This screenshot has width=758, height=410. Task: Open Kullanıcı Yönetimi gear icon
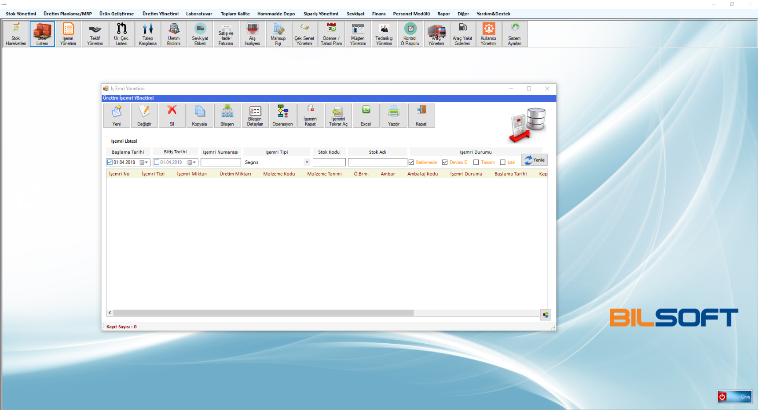488,34
